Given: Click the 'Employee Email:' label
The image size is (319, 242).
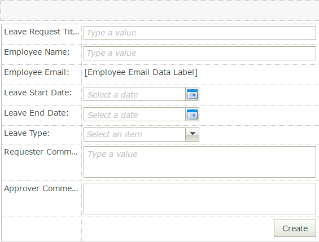Looking at the screenshot, I should pos(37,72).
